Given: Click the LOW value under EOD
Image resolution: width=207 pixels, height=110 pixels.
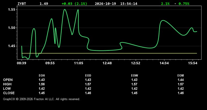Looking at the screenshot, I should (88, 89).
